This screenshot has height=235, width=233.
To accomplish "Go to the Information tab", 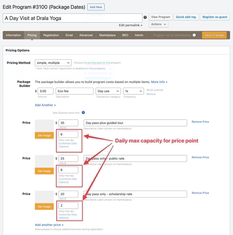I will point(13,35).
